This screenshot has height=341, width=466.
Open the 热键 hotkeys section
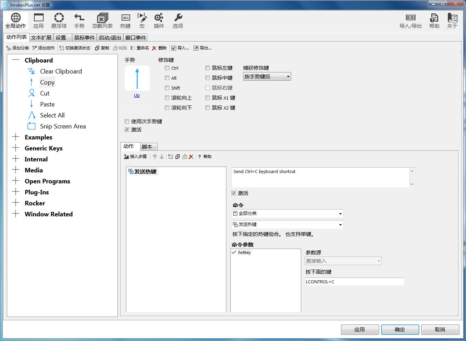click(125, 21)
